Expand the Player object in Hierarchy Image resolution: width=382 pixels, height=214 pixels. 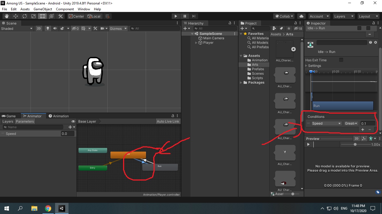(196, 43)
